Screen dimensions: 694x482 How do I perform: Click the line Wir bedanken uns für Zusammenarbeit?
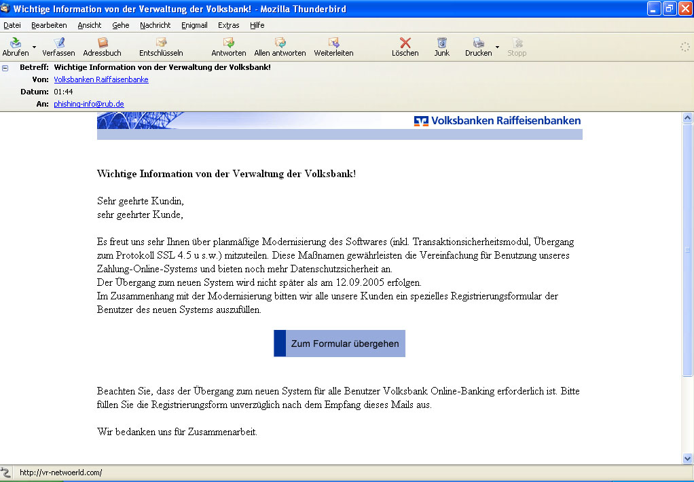coord(177,432)
